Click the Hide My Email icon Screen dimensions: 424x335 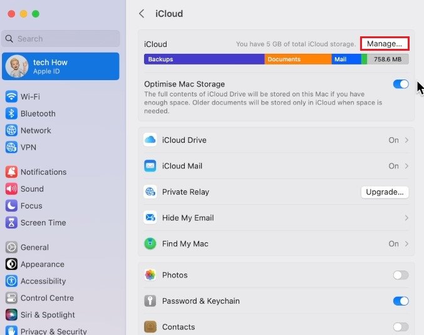pyautogui.click(x=150, y=218)
